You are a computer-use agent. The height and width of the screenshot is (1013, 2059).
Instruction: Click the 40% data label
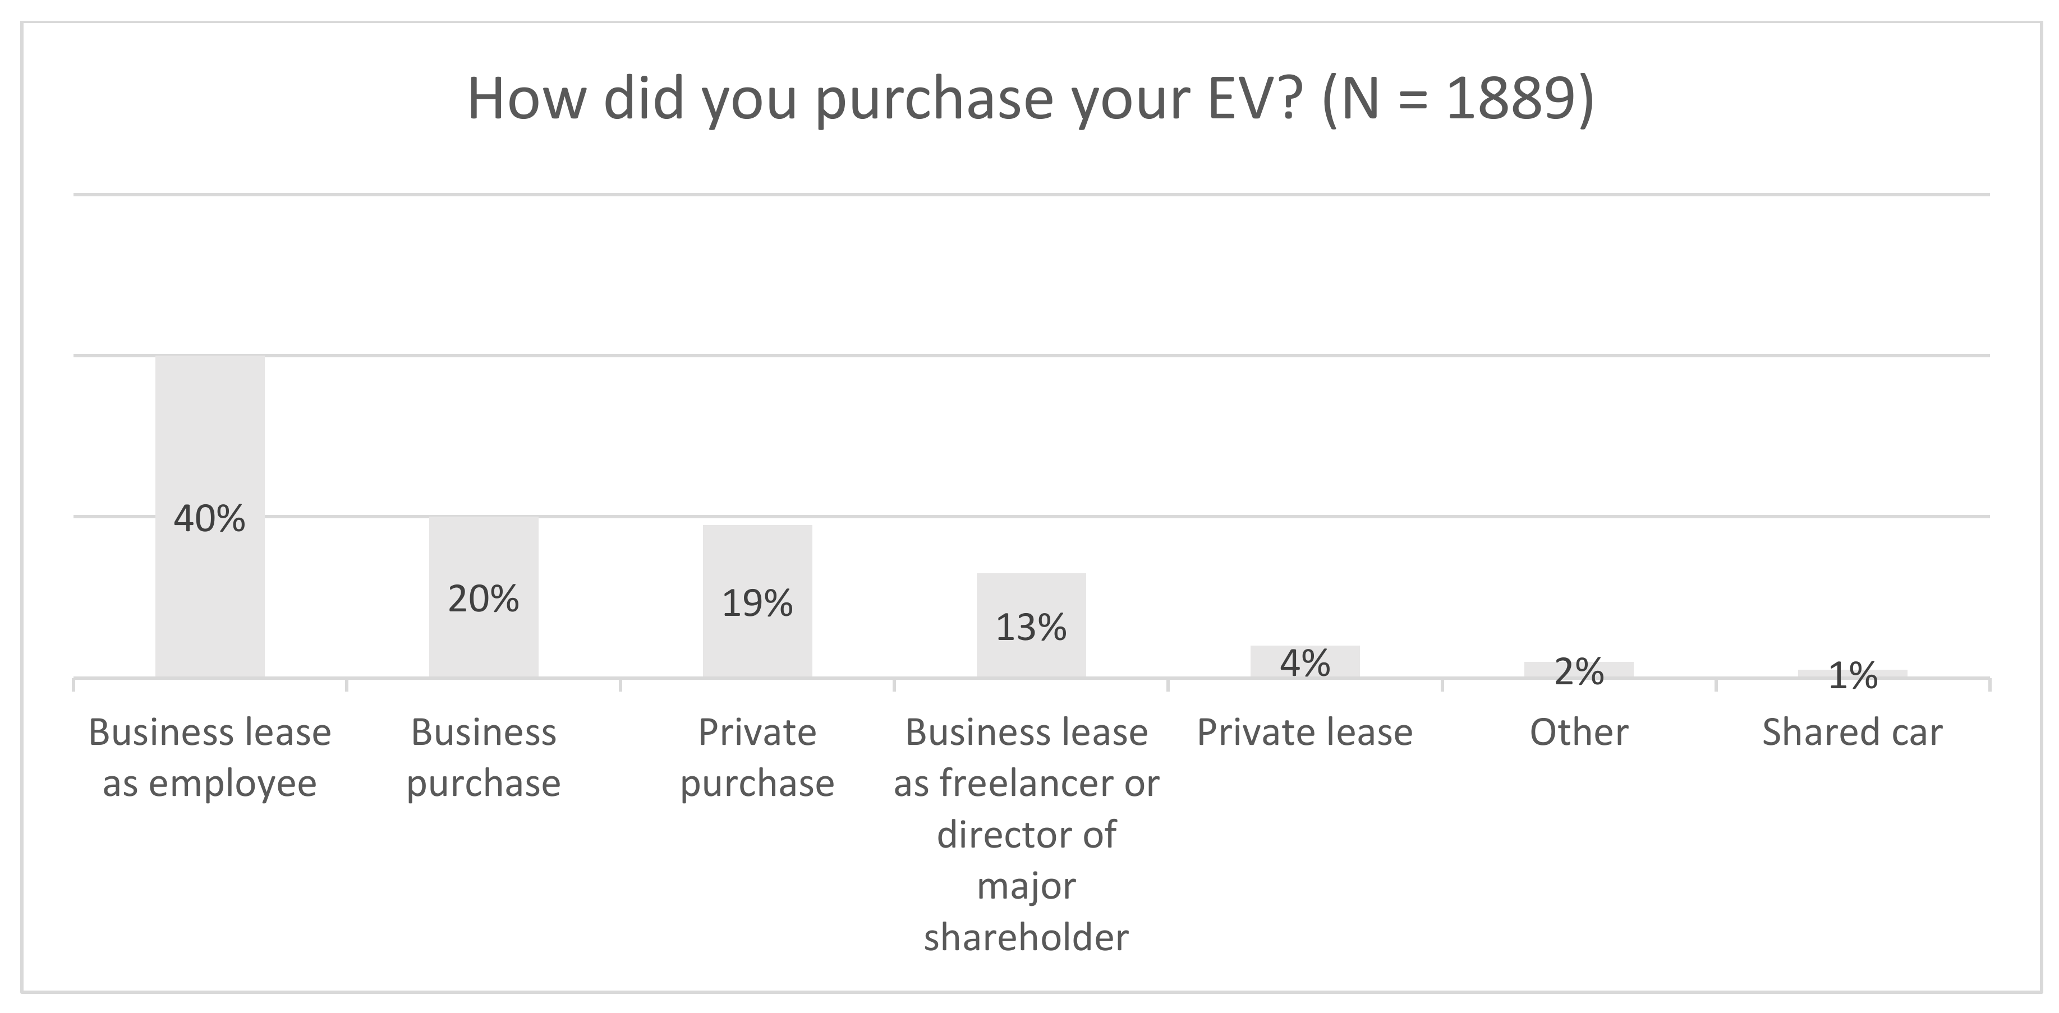point(209,519)
